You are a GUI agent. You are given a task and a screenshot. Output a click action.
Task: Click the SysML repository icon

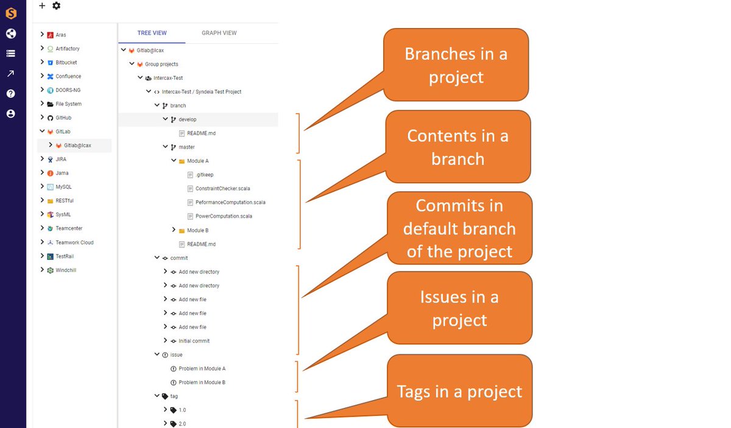coord(51,215)
